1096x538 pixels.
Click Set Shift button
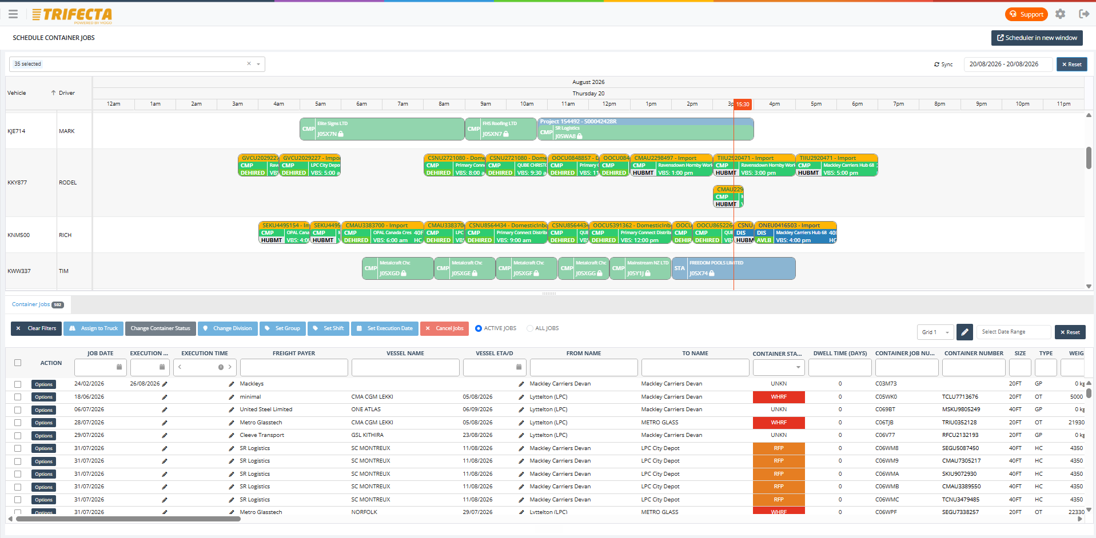click(x=328, y=328)
